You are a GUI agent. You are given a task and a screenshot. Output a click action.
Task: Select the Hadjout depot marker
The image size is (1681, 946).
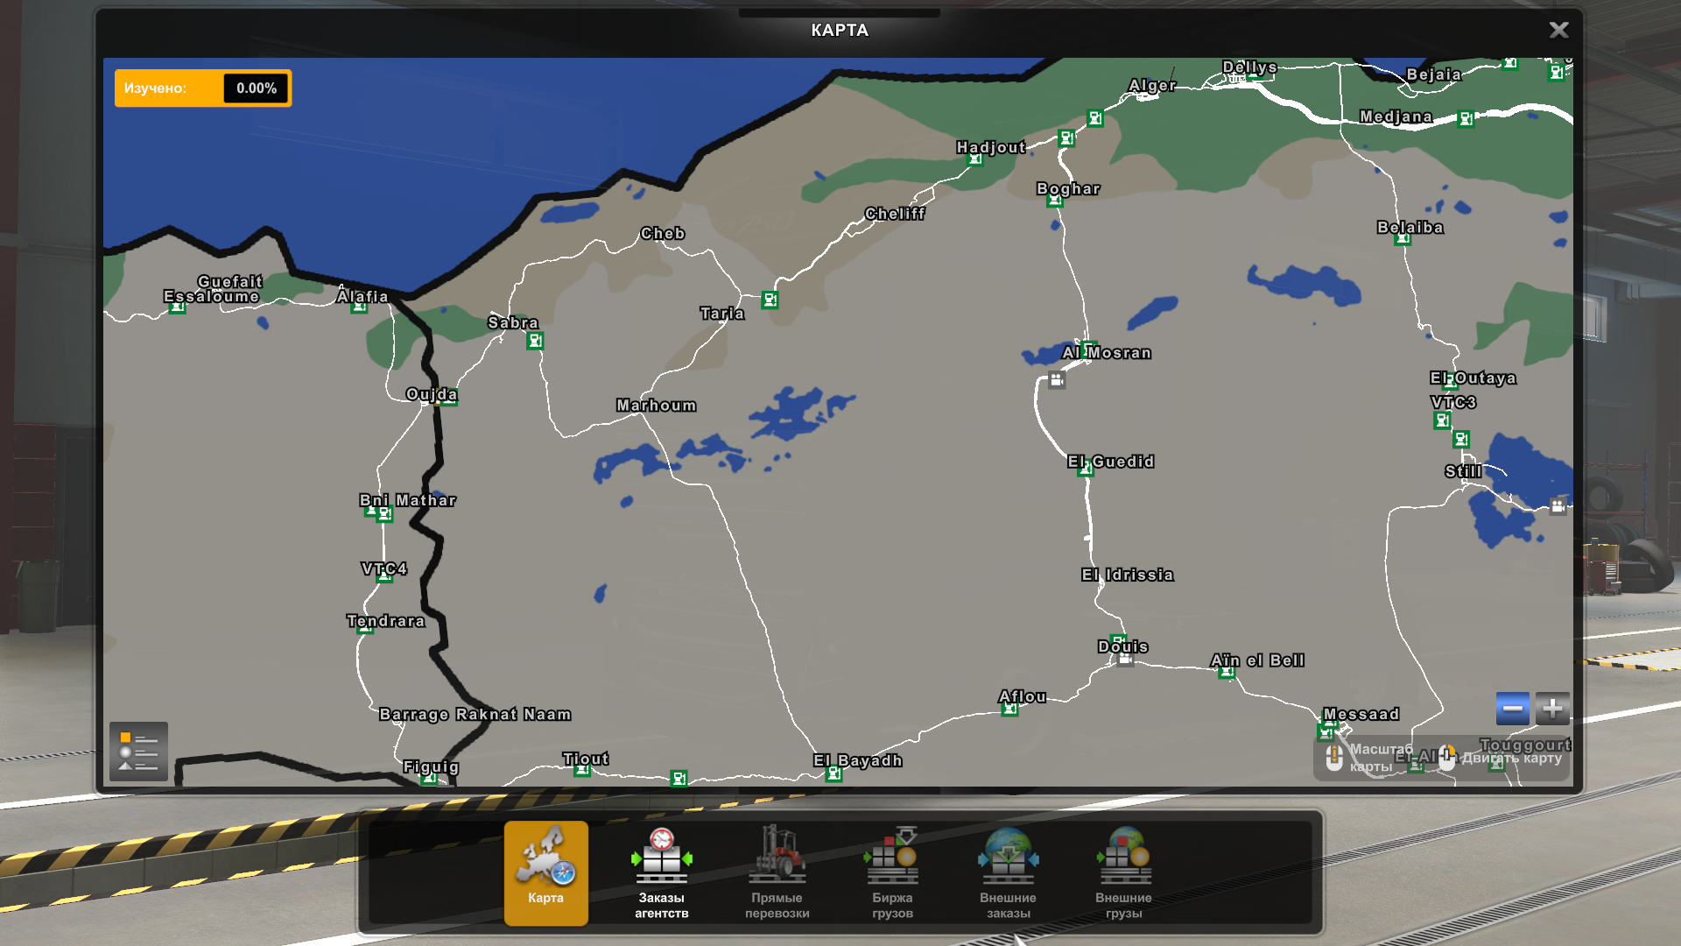974,159
